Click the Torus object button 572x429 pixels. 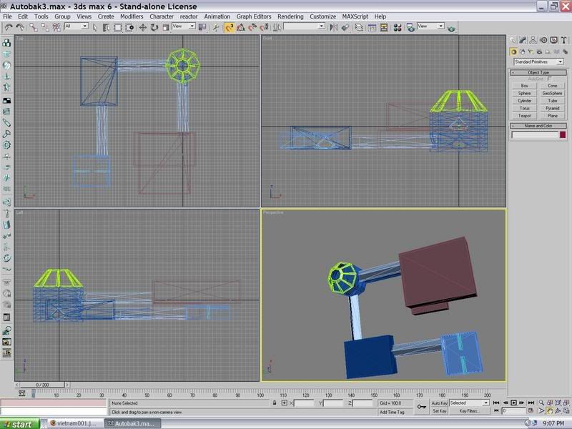pos(525,109)
